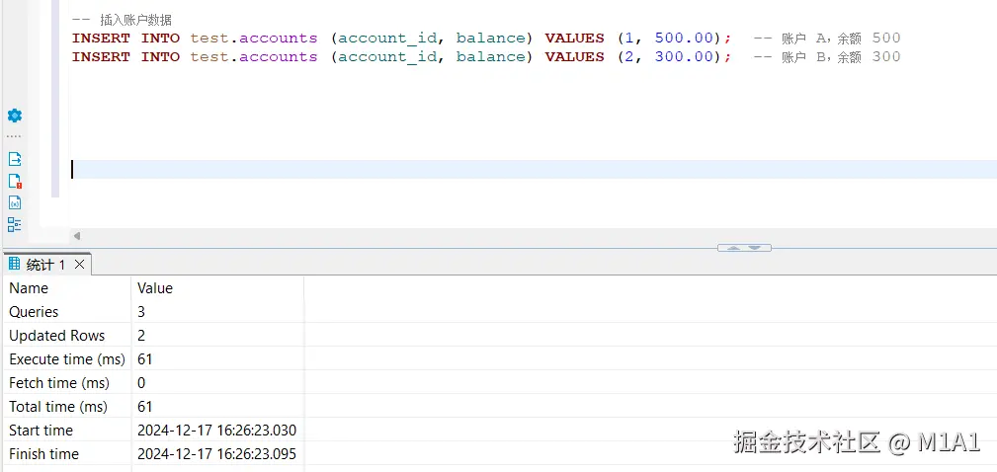
Task: Click the Name column header
Action: (x=29, y=288)
